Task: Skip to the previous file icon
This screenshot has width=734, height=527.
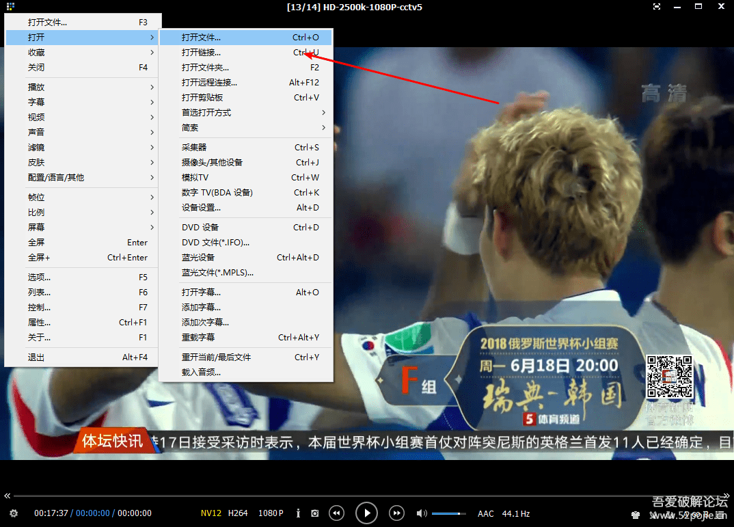Action: tap(336, 513)
